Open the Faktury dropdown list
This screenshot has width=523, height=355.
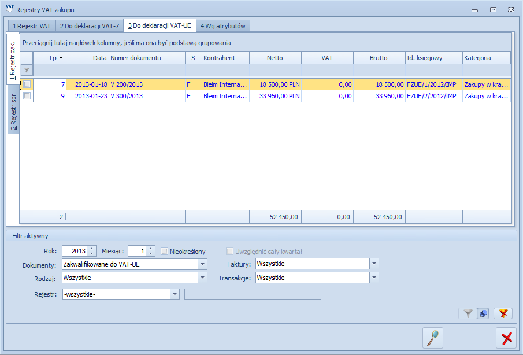(374, 264)
